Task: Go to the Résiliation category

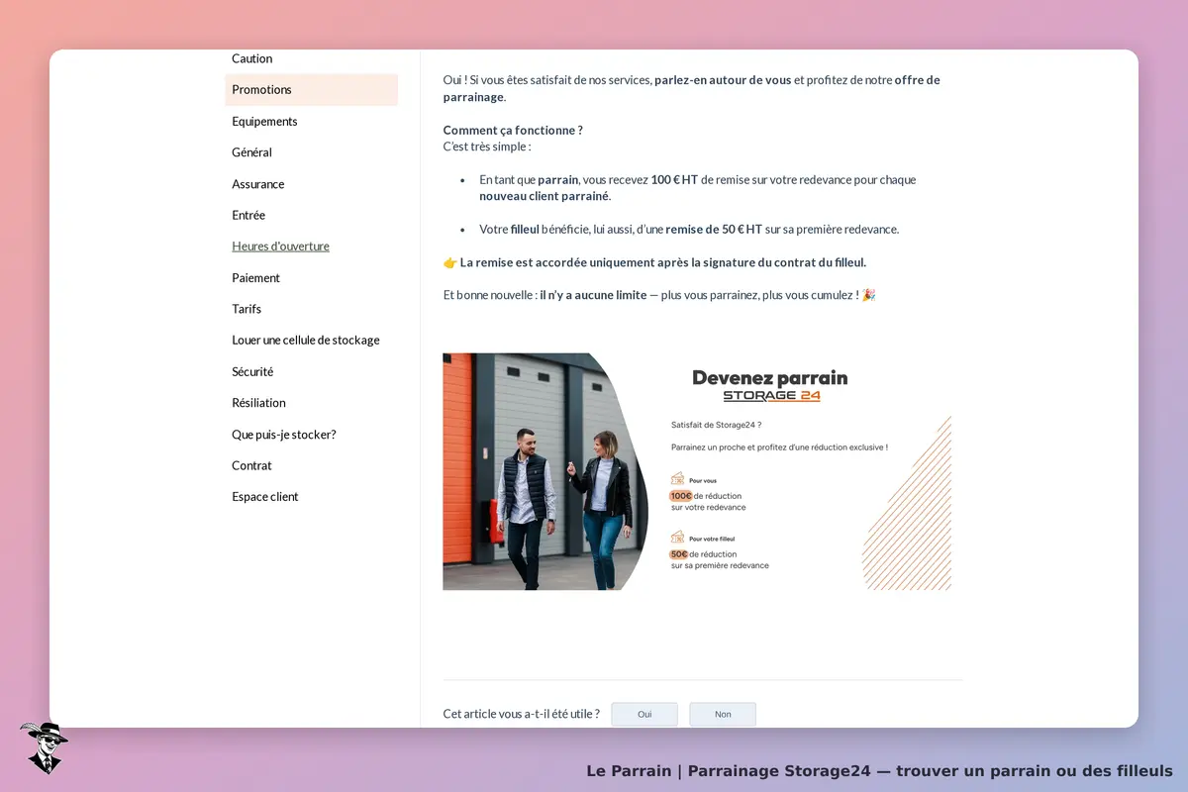Action: 258,403
